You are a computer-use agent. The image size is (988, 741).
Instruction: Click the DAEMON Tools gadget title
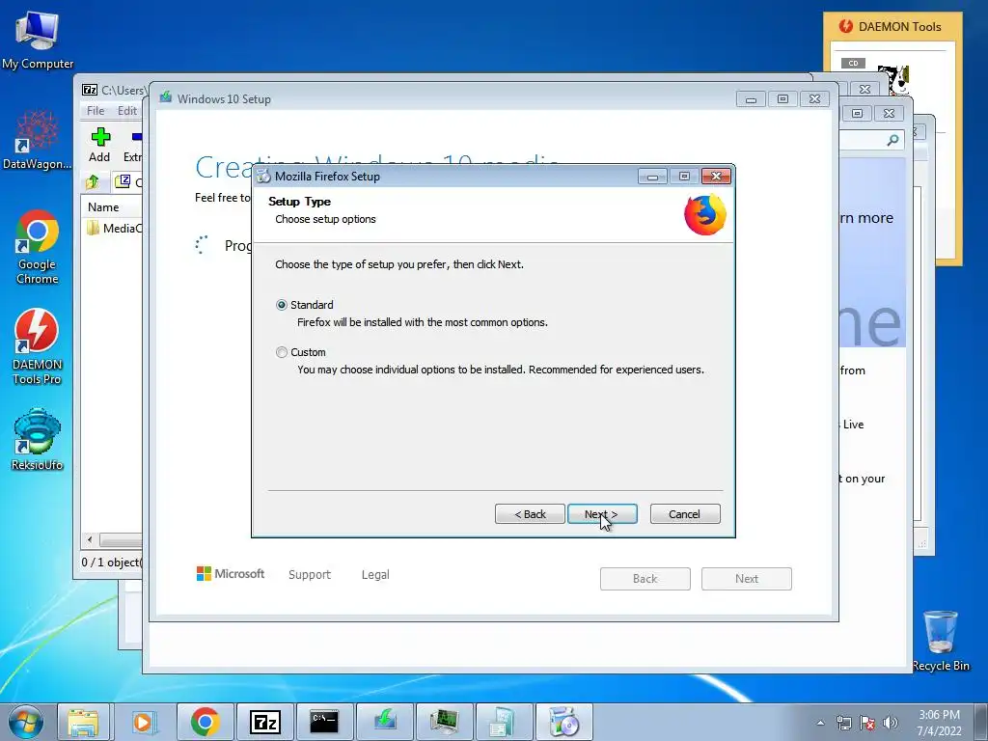899,27
